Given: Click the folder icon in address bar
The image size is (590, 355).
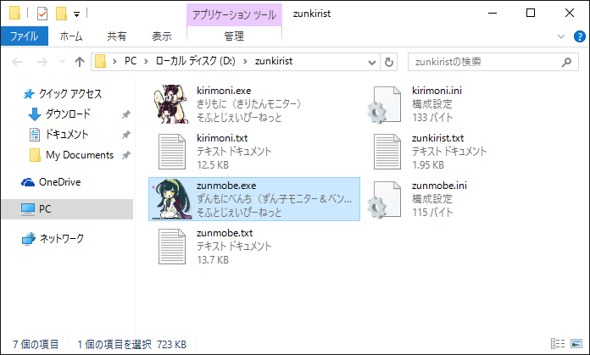Looking at the screenshot, I should (100, 61).
